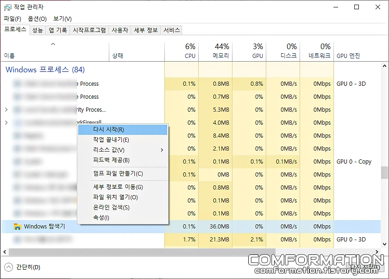
Task: Click the vertical scrollbar down arrow
Action: (384, 244)
